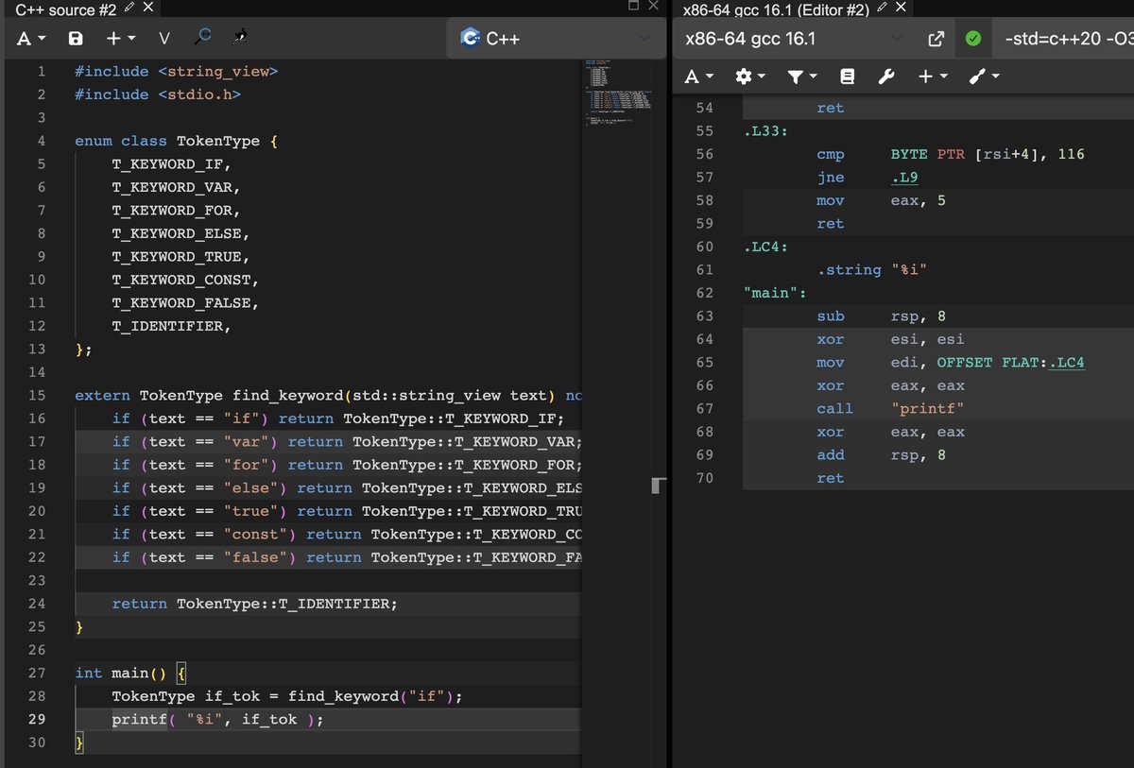Viewport: 1134px width, 768px height.
Task: Open compiler picker popout window
Action: click(x=936, y=40)
